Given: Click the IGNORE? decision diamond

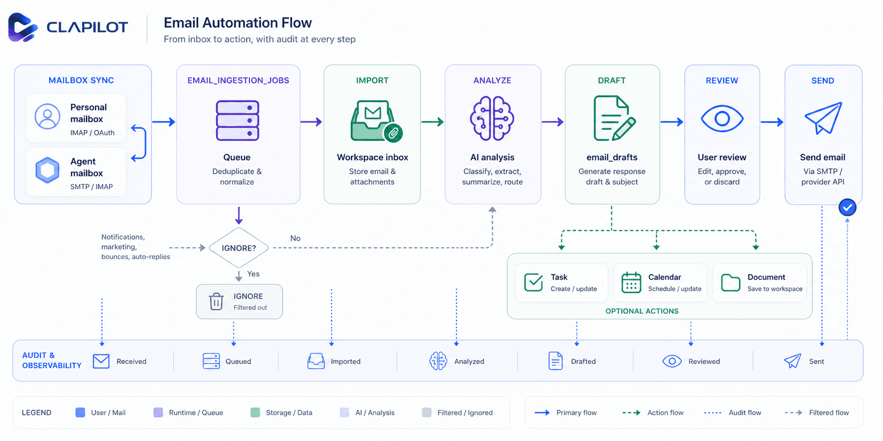Looking at the screenshot, I should [x=239, y=248].
